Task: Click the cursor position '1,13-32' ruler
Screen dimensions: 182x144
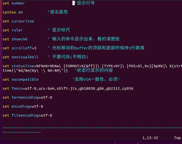Action: pos(150,138)
